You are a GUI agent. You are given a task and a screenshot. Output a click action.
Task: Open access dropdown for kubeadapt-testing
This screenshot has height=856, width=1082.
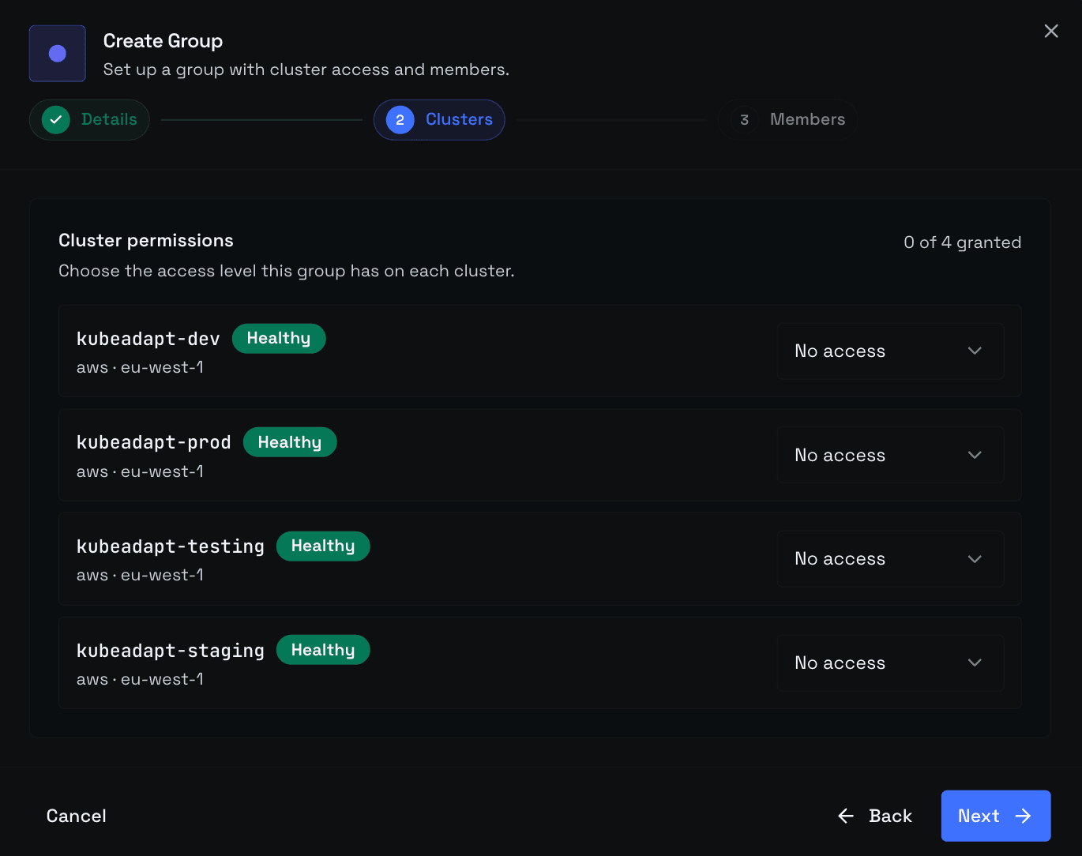[x=890, y=559]
